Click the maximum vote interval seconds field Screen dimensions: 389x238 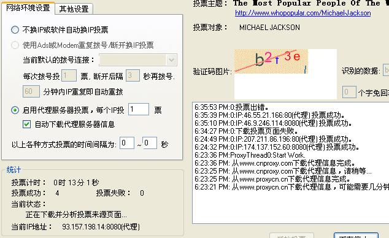point(150,143)
